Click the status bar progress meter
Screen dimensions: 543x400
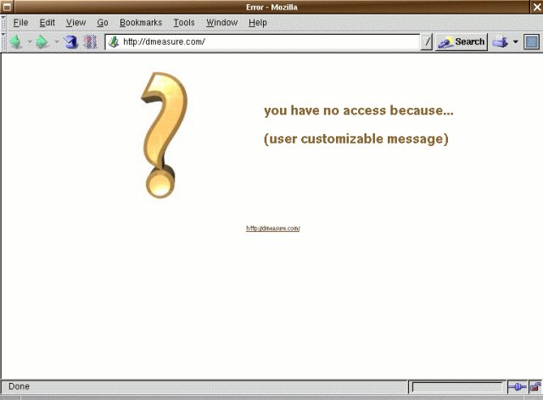click(457, 386)
